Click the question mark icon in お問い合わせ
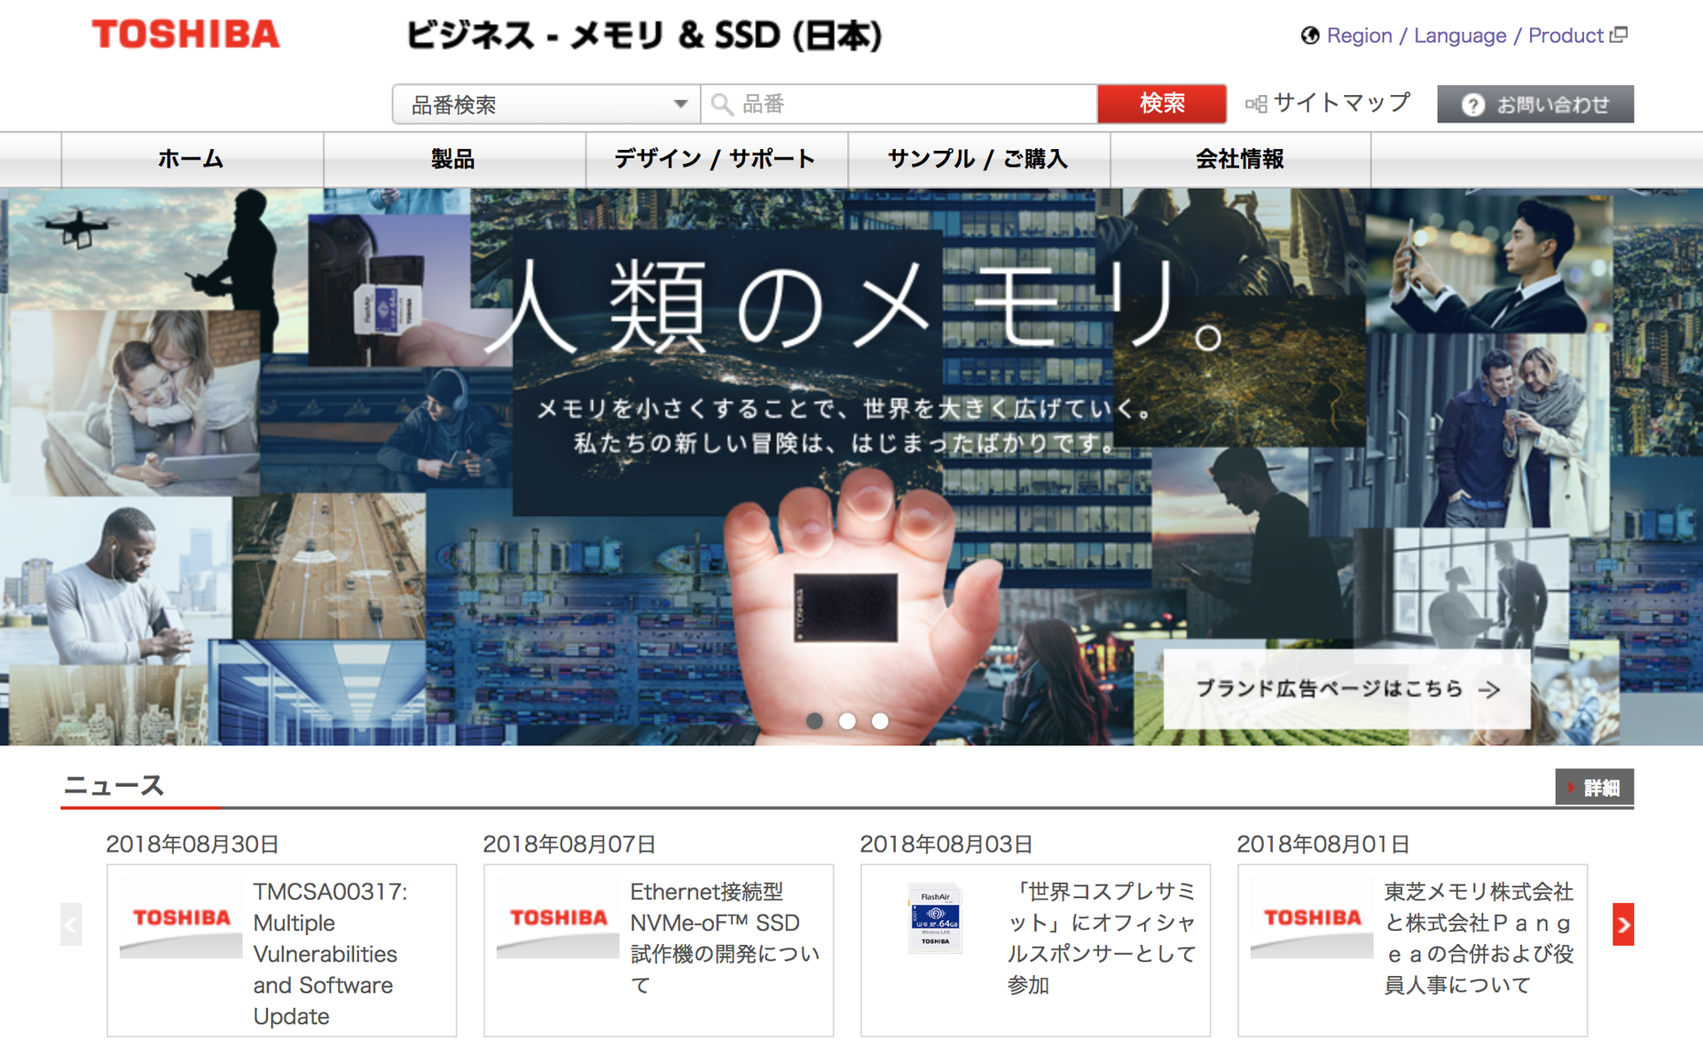Screen dimensions: 1703x1062 (x=1472, y=105)
